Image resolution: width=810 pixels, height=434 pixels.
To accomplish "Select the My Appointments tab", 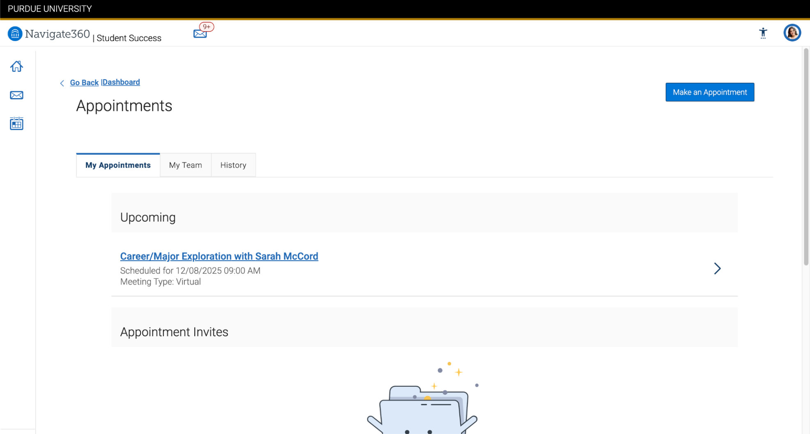I will pos(118,165).
